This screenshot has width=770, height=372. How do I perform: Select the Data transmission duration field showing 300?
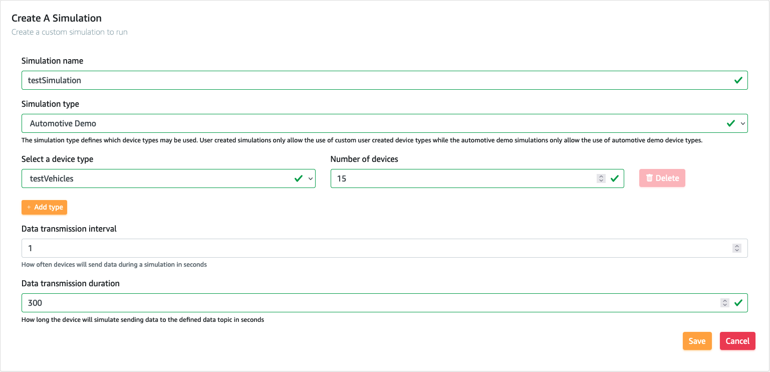pos(384,303)
